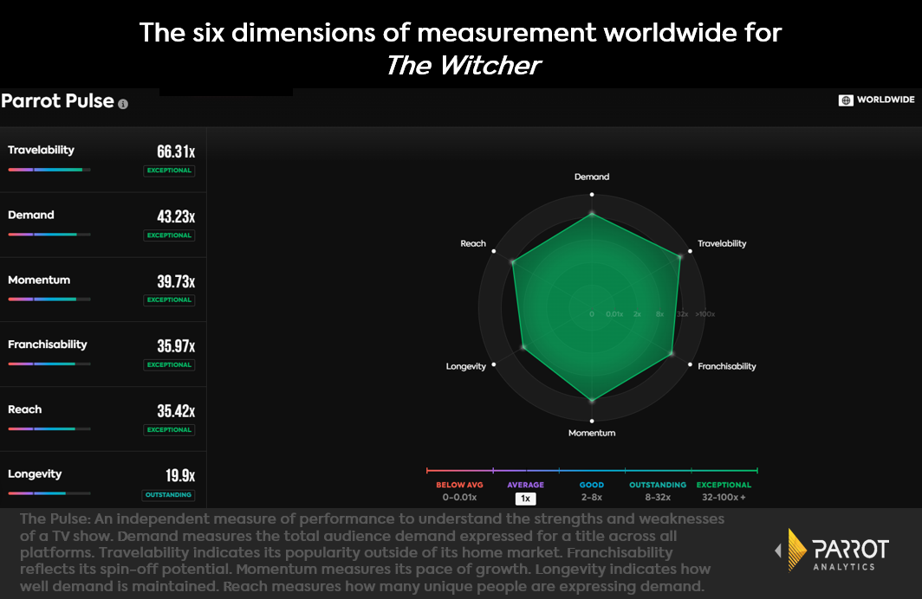Click the Travelability axis dot on radar
Viewport: 922px width, 599px height.
pyautogui.click(x=690, y=251)
